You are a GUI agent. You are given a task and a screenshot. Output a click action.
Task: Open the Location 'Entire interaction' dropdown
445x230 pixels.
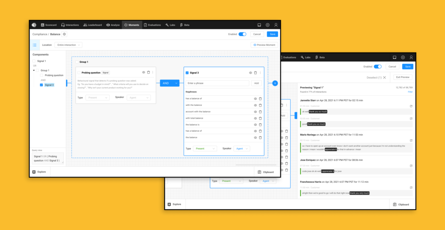click(x=70, y=45)
